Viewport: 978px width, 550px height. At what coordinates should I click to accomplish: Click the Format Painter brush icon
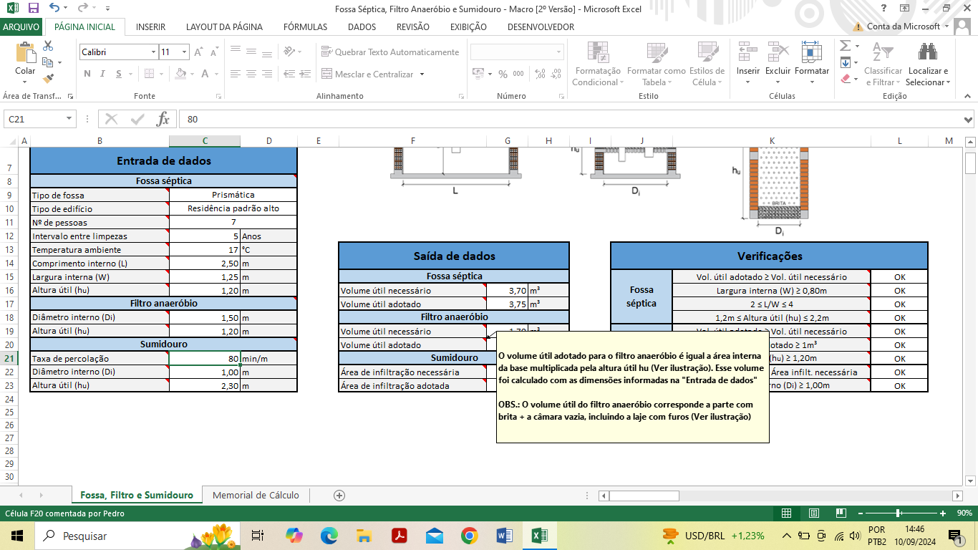[x=49, y=79]
